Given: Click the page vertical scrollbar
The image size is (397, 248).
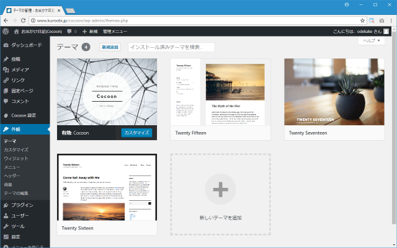Looking at the screenshot, I should click(394, 126).
